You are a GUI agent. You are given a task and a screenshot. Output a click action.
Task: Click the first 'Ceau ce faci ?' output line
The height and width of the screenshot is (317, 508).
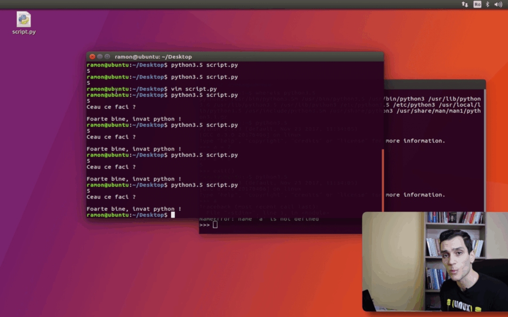coord(111,107)
